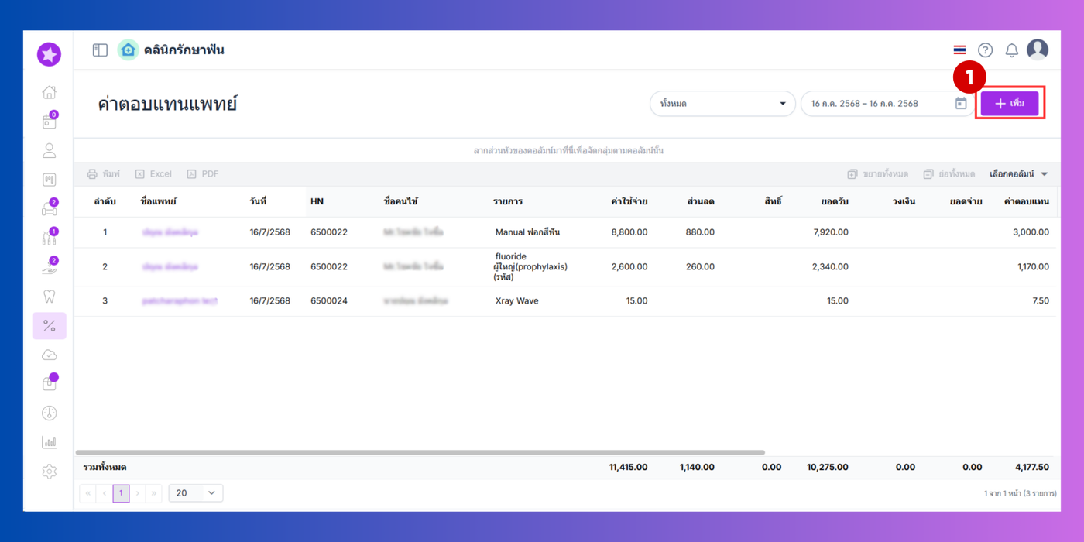Change language with Thai flag icon

pyautogui.click(x=959, y=50)
